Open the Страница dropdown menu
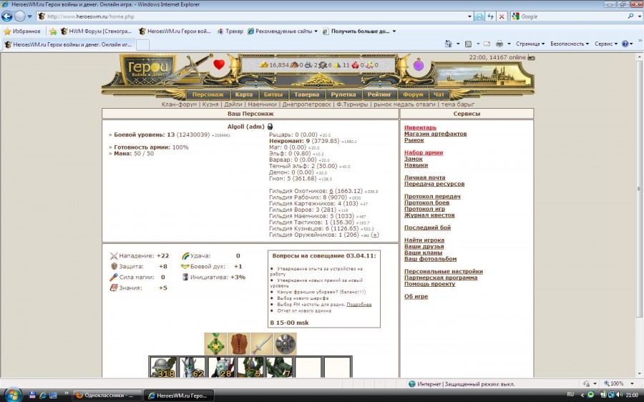The image size is (644, 402). coord(530,44)
